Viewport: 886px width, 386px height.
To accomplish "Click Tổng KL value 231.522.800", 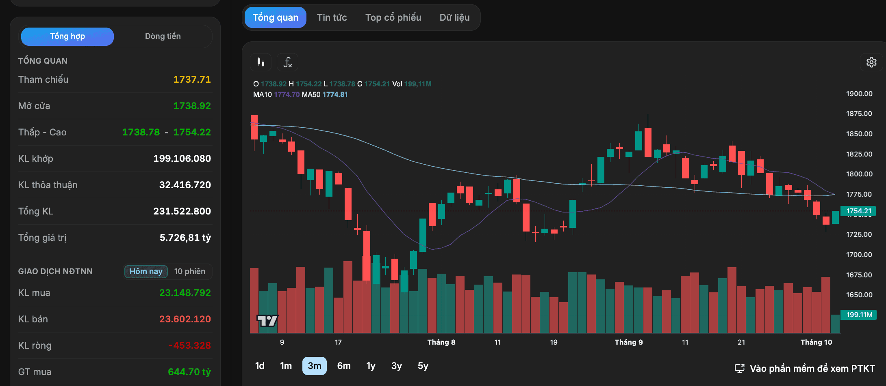I will (182, 211).
